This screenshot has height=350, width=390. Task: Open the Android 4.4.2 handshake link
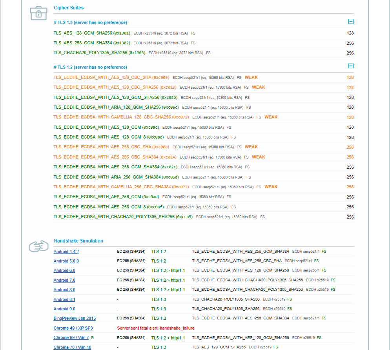pyautogui.click(x=66, y=252)
